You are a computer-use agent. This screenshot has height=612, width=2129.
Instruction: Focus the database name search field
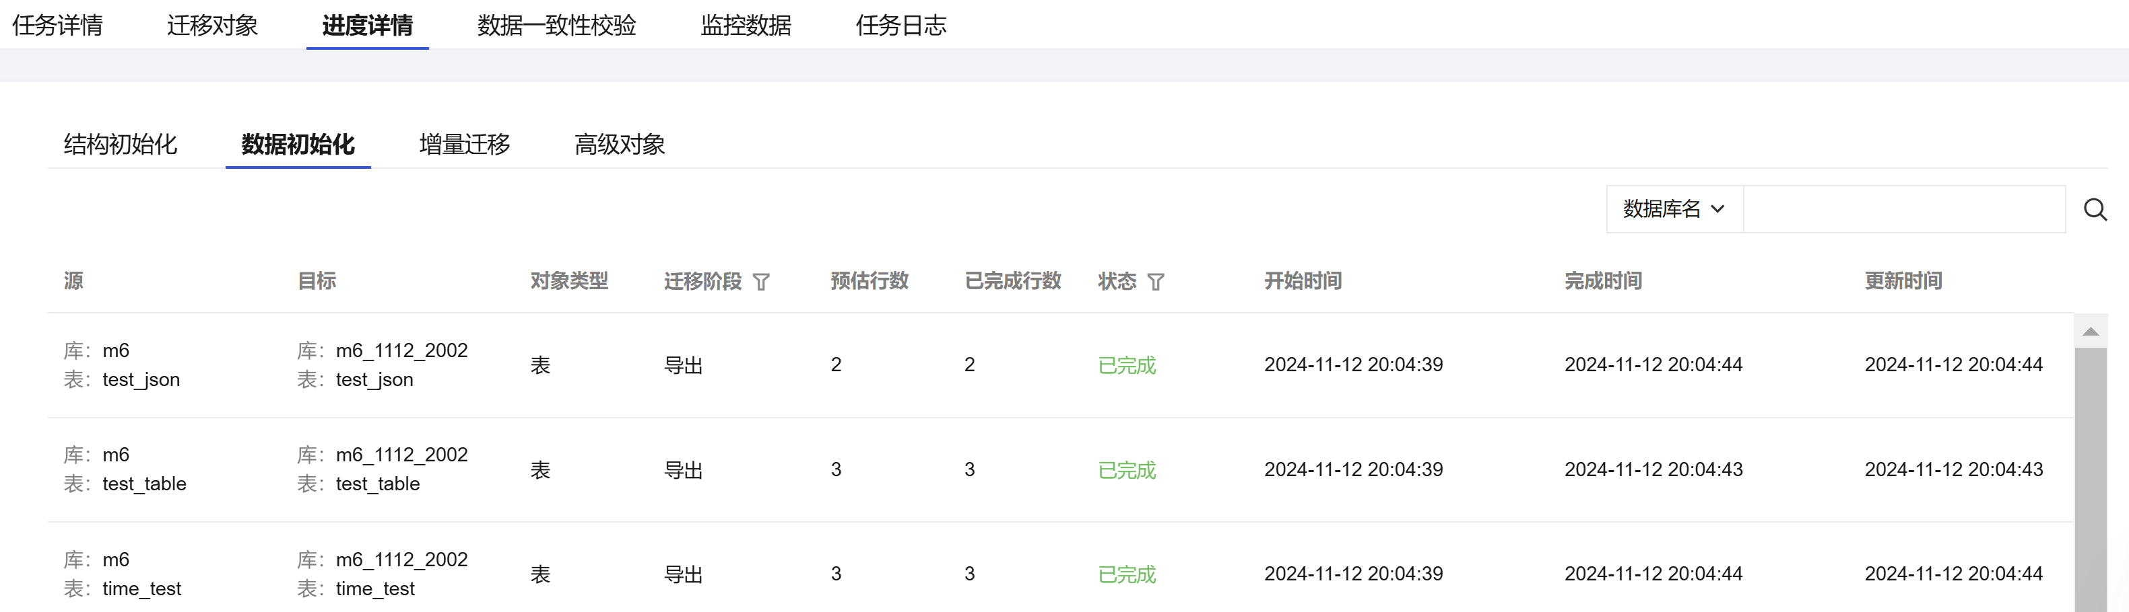click(x=1903, y=210)
